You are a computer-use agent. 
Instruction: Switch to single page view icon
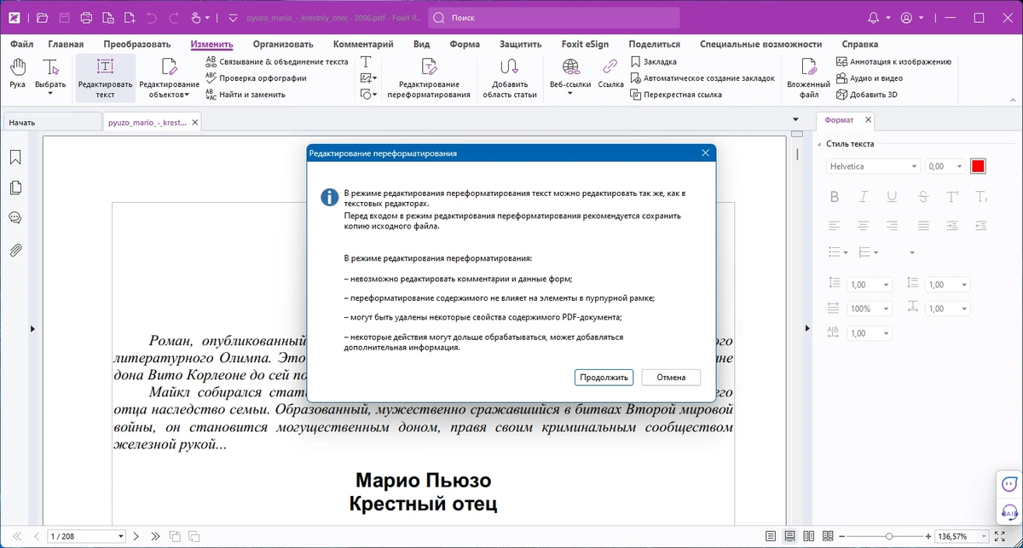tap(771, 536)
